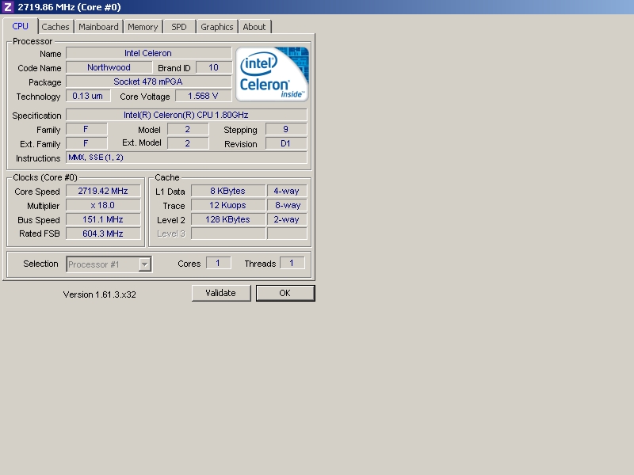Click the title text 2719.86 MHz (Core #0)
The width and height of the screenshot is (634, 475).
(x=69, y=7)
